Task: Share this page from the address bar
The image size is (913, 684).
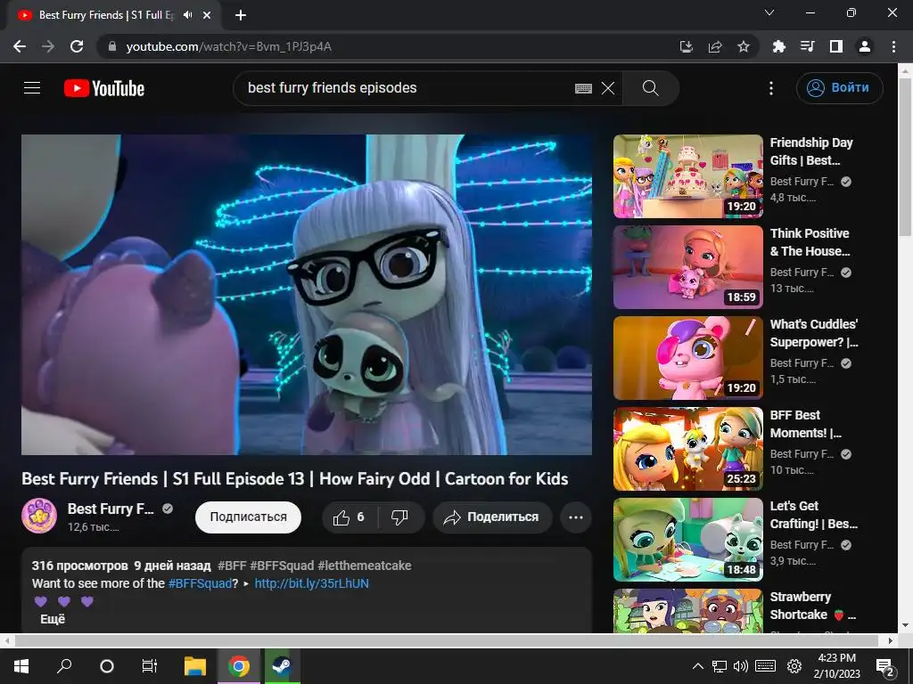Action: (715, 46)
